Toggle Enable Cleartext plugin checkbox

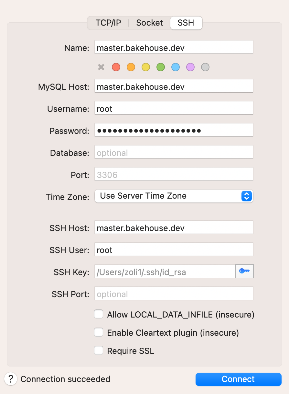99,332
